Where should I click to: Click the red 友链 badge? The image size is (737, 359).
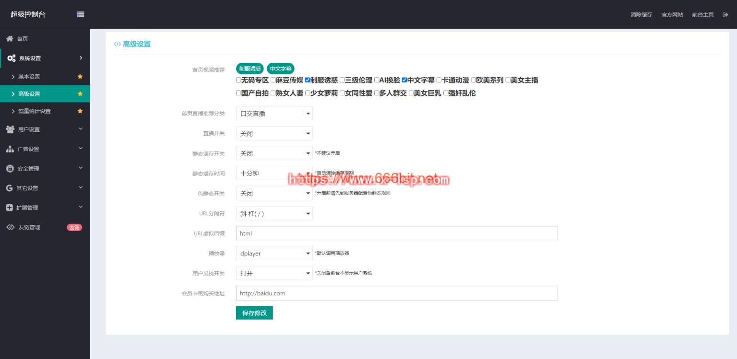coord(74,227)
